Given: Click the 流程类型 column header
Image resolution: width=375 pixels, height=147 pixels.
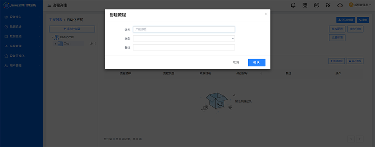Looking at the screenshot, I should pyautogui.click(x=169, y=73).
